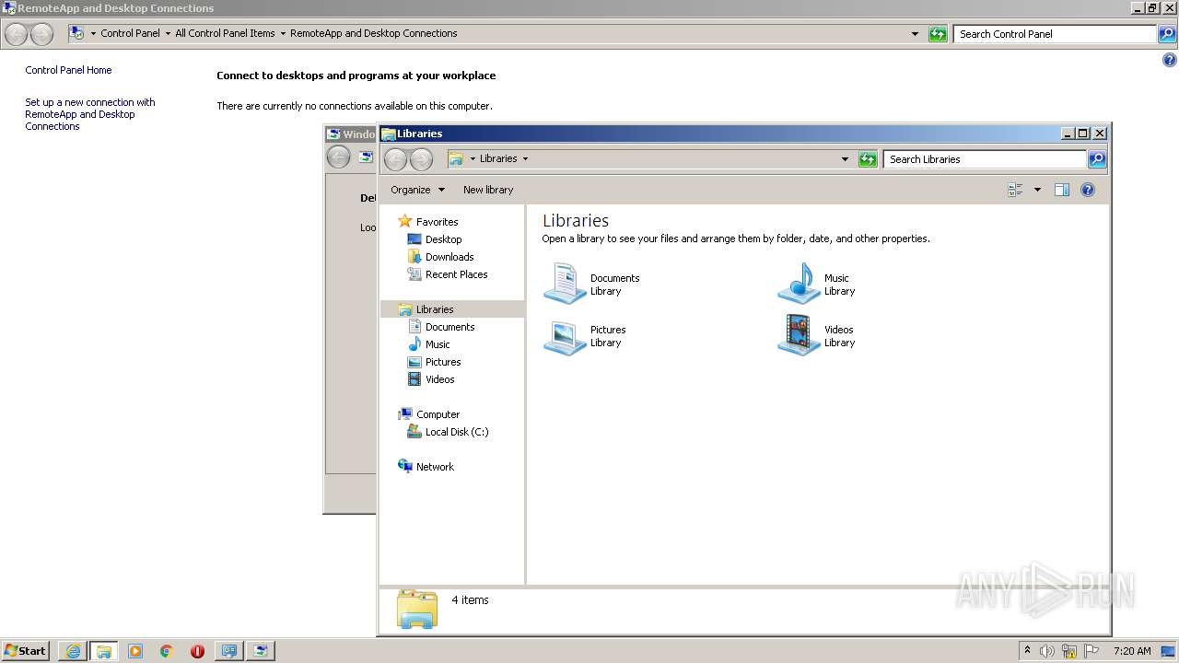This screenshot has height=663, width=1179.
Task: Click the Search Control Panel magnifier
Action: pos(1167,34)
